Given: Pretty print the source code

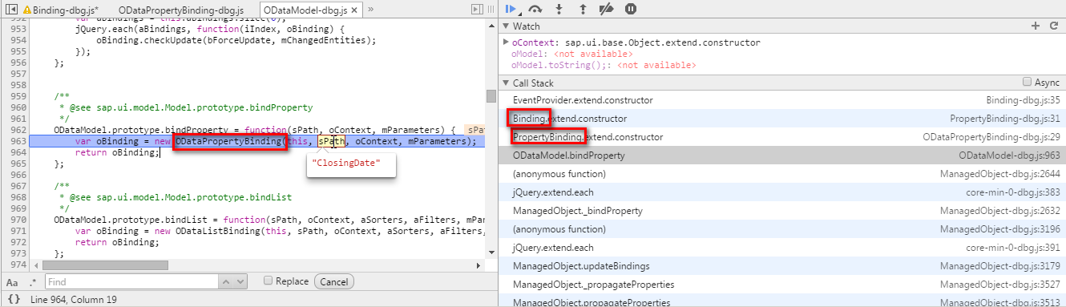Looking at the screenshot, I should pyautogui.click(x=13, y=299).
